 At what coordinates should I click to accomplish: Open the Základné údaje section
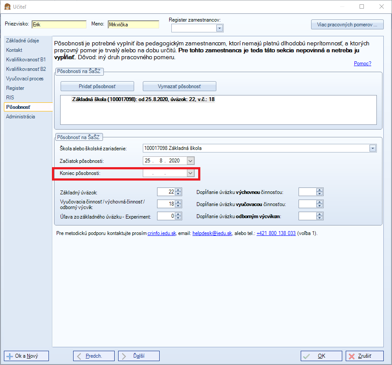22,41
